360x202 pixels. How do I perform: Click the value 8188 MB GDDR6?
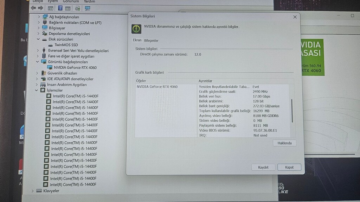click(266, 116)
